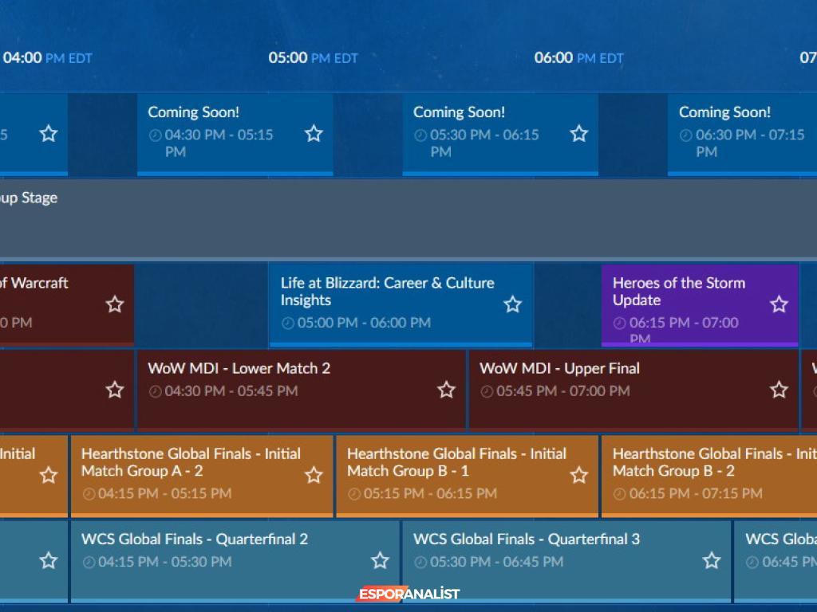Open WoW MDI - Lower Match 2 details

pos(301,390)
